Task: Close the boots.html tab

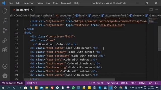Action: [x=32, y=10]
